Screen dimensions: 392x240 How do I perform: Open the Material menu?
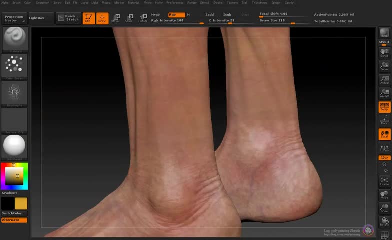(133, 3)
